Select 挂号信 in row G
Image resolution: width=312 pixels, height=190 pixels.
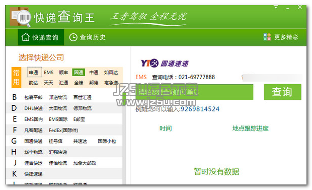[55, 141]
